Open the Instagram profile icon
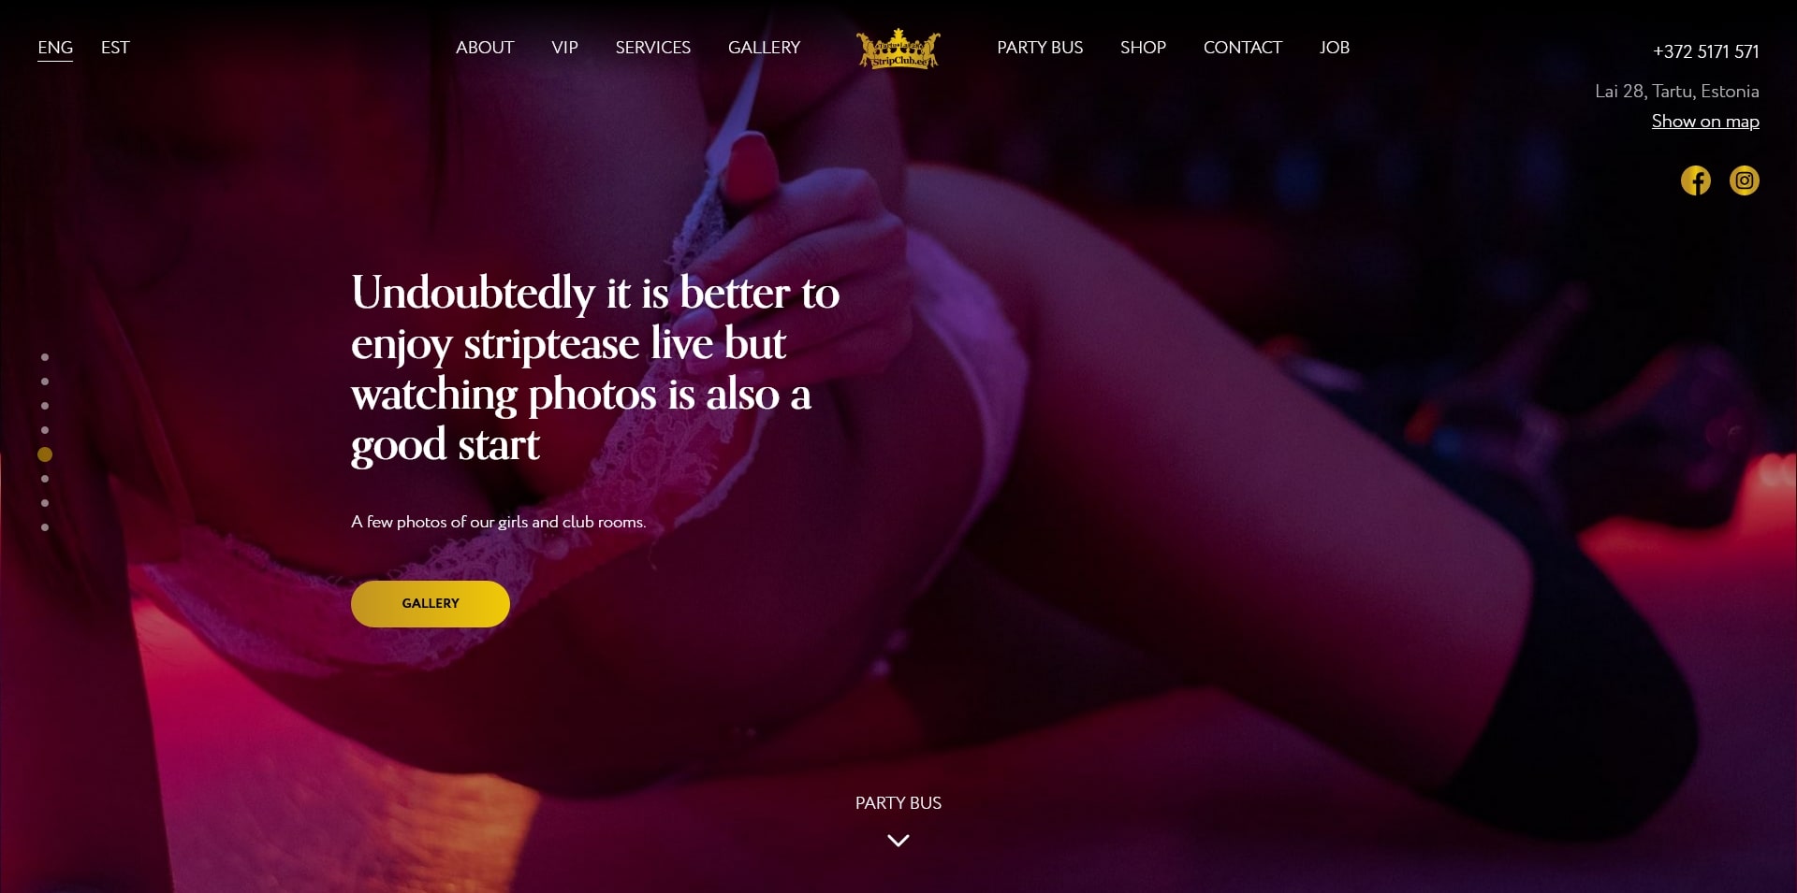Viewport: 1797px width, 893px height. coord(1744,180)
